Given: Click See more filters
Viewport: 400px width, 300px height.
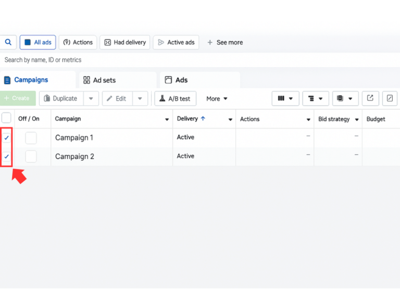Looking at the screenshot, I should pos(225,42).
